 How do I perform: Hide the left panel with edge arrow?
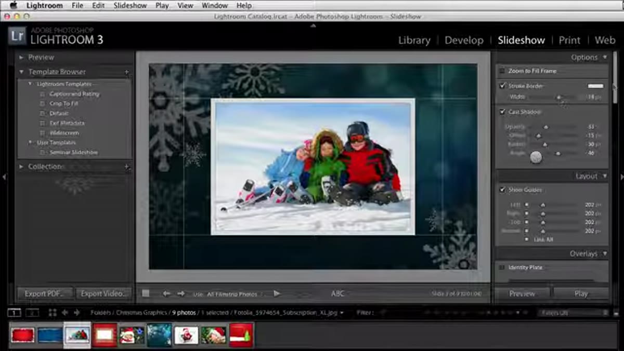4,177
